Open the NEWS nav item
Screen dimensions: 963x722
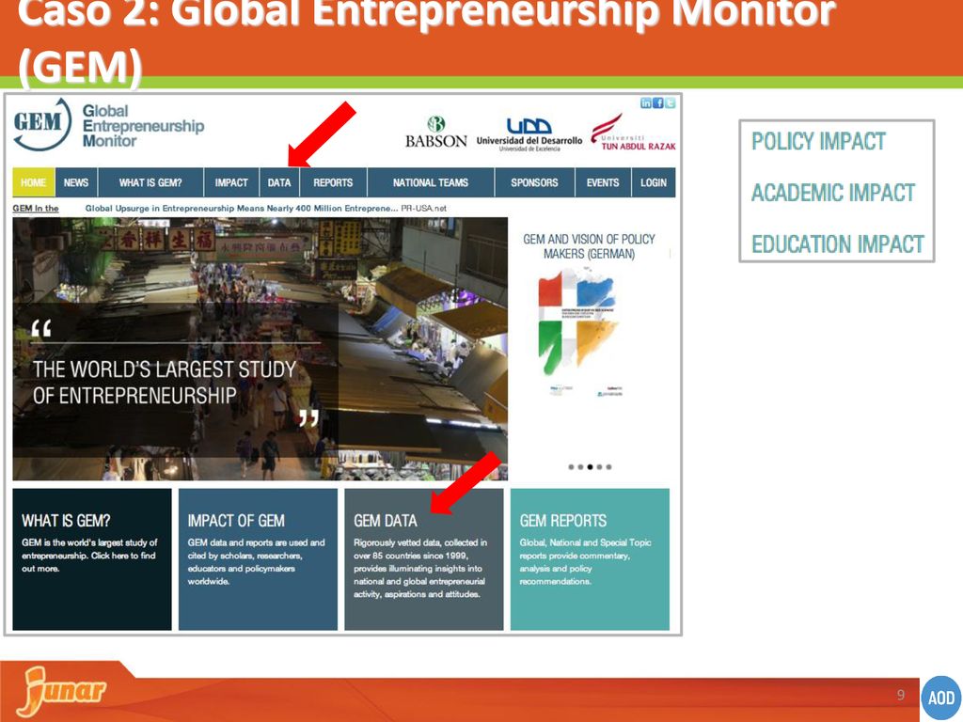tap(76, 182)
